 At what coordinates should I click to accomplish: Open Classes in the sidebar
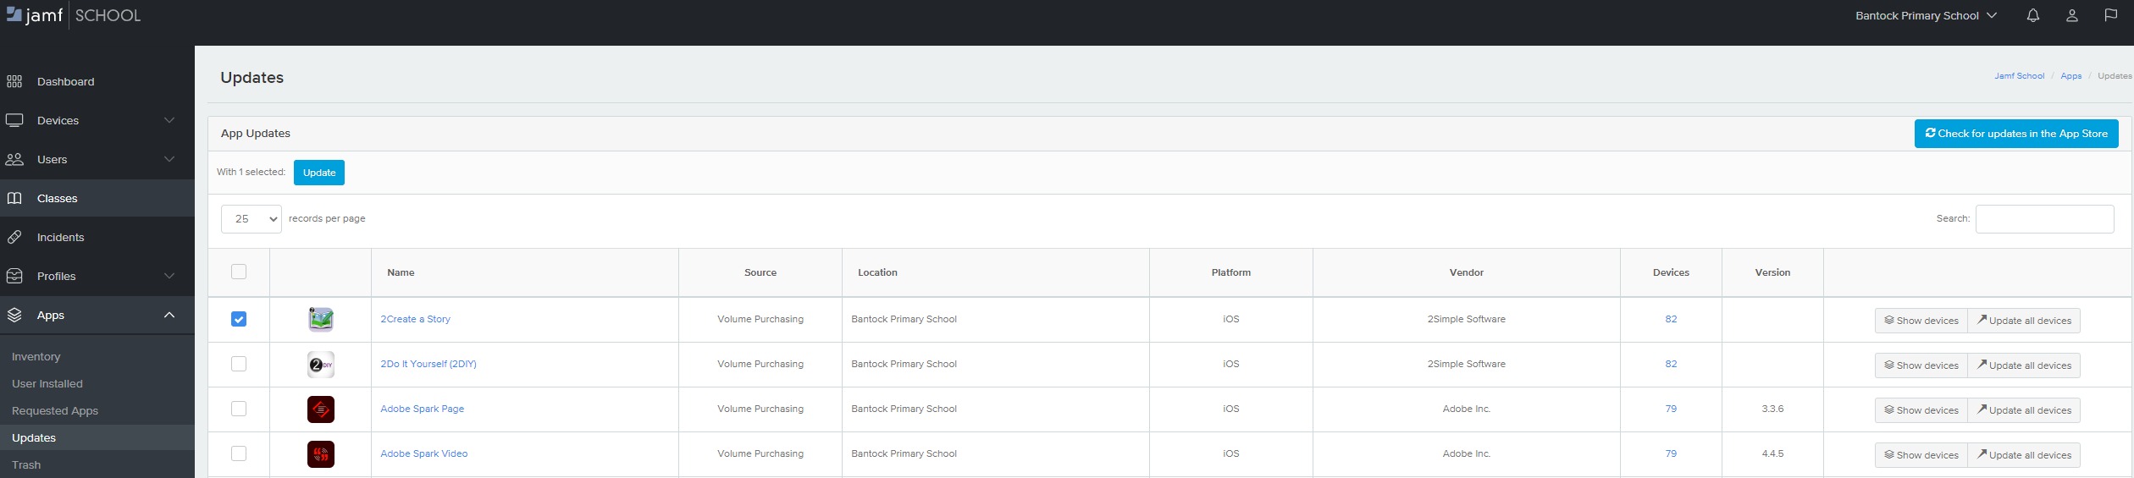coord(97,199)
